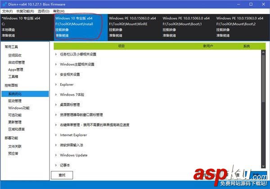
Task: Open 工具箱 in the sidebar
Action: click(x=13, y=77)
